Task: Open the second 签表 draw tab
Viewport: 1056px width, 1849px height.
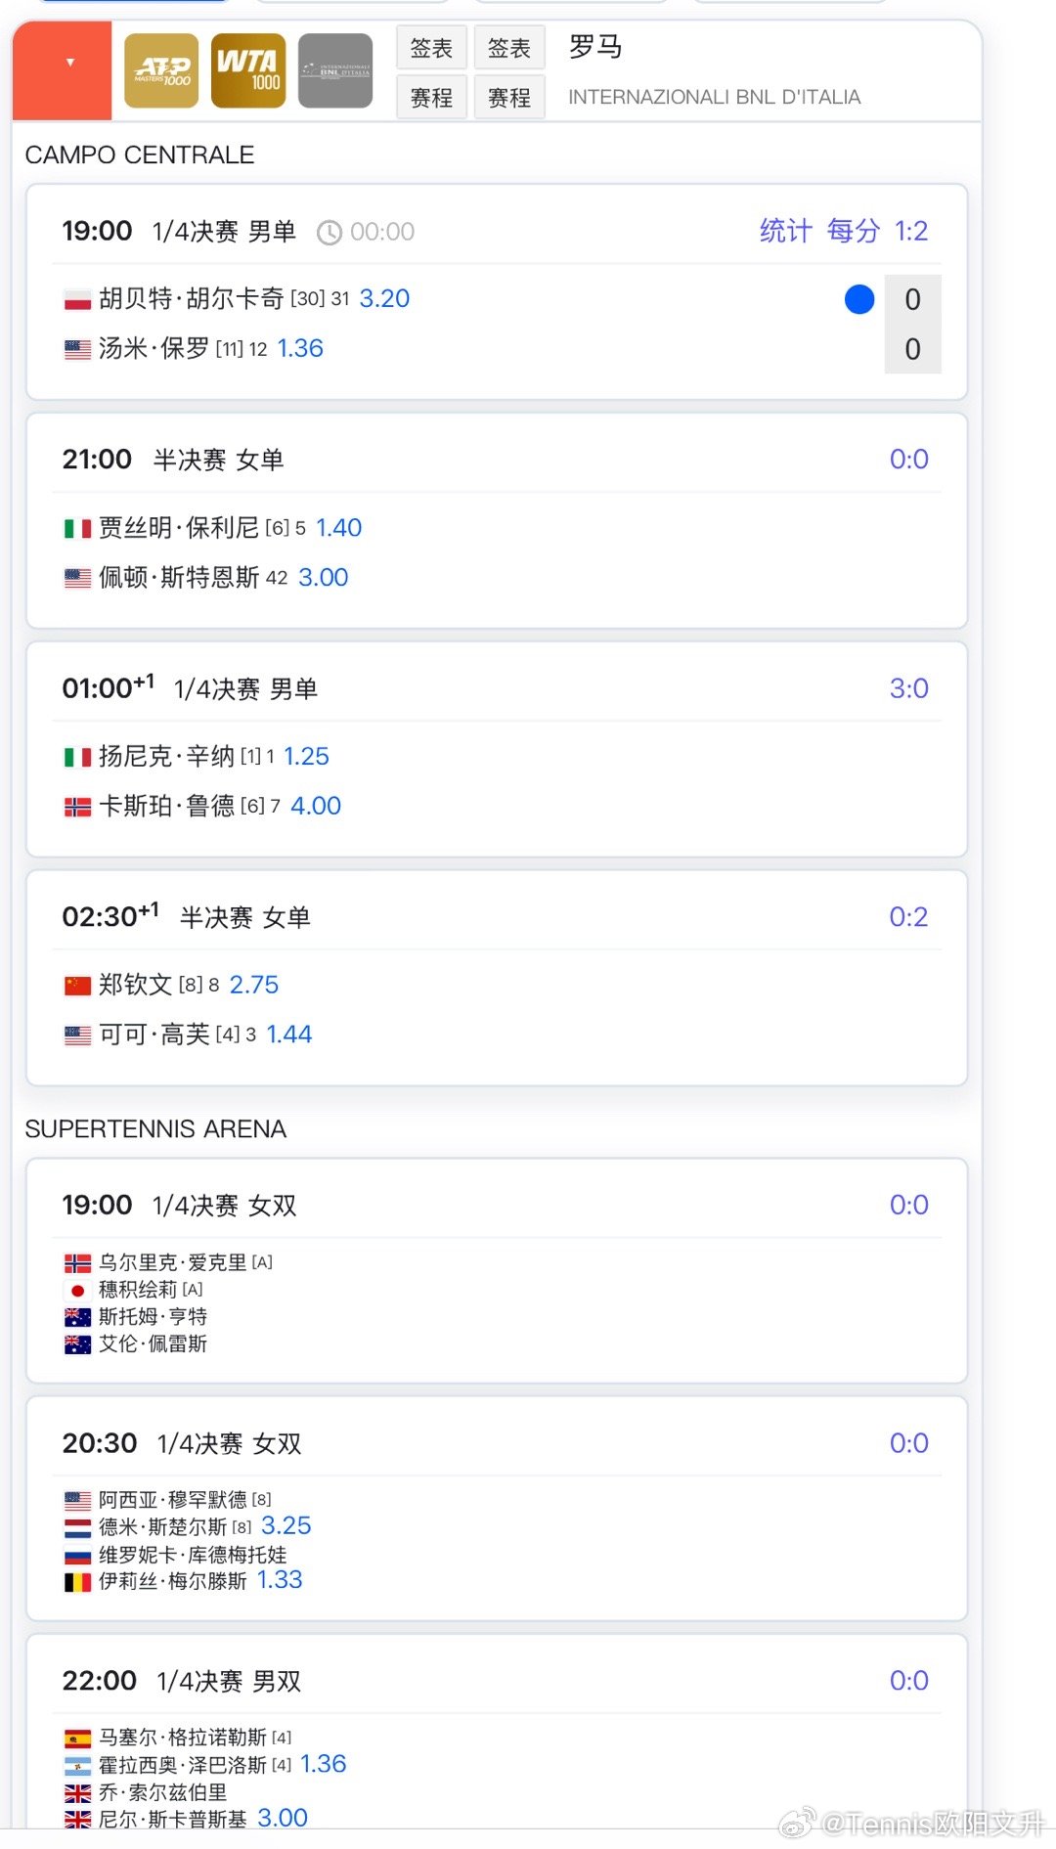Action: (509, 48)
